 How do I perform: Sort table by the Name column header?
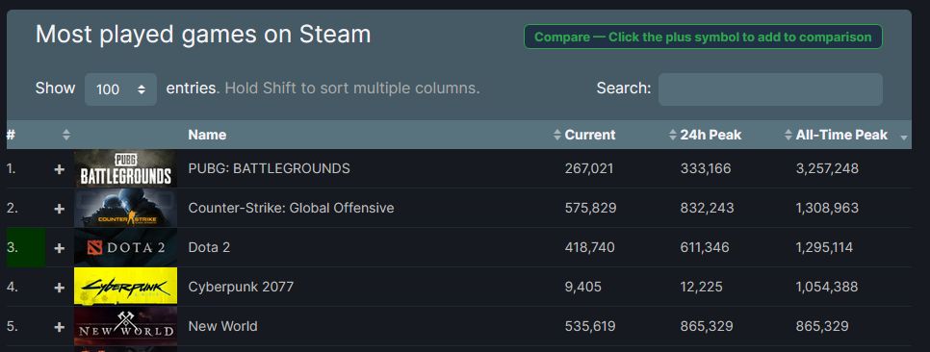tap(207, 135)
